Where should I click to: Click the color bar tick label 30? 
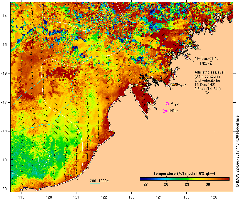(208, 184)
